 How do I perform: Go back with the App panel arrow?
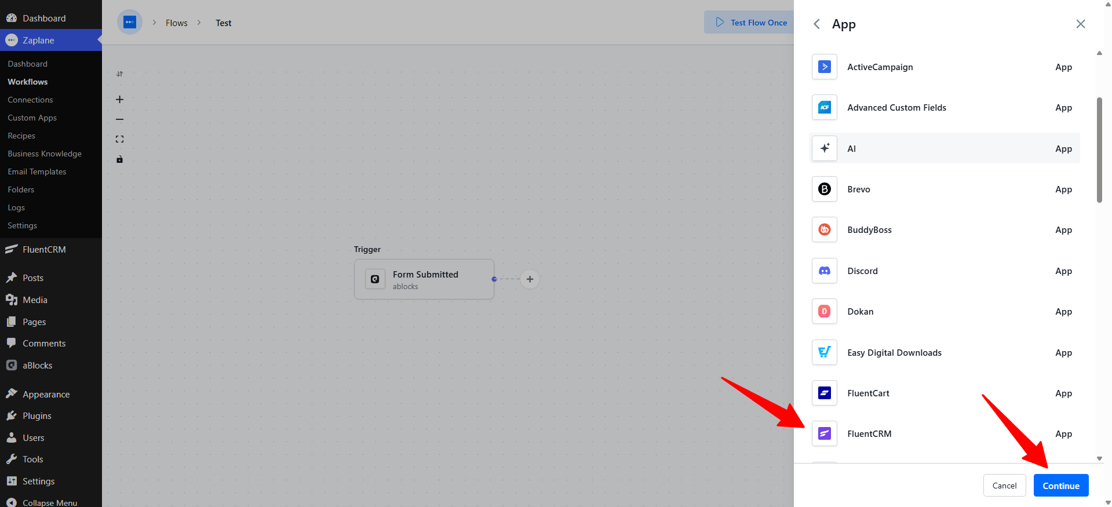pyautogui.click(x=816, y=24)
